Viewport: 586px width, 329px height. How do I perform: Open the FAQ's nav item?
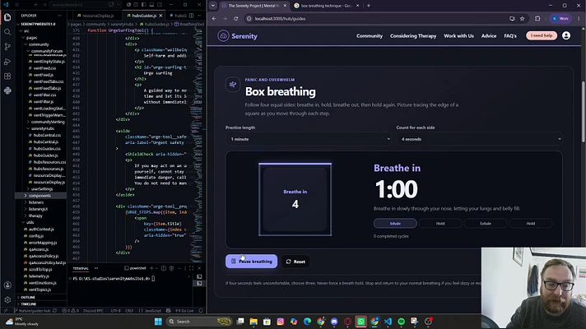tap(510, 36)
